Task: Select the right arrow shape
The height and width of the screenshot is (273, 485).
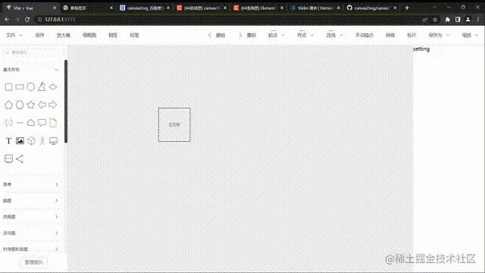Action: click(x=53, y=105)
